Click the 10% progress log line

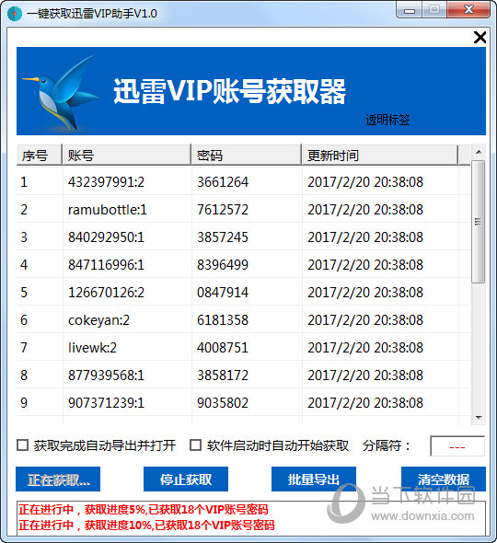[x=146, y=525]
